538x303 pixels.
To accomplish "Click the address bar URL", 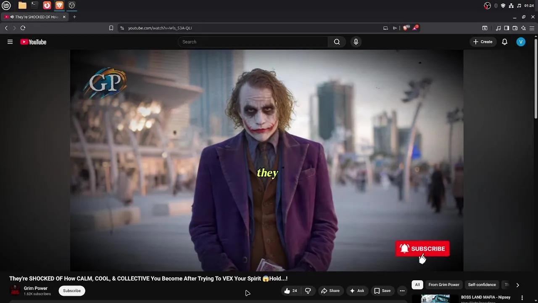I will [x=160, y=28].
